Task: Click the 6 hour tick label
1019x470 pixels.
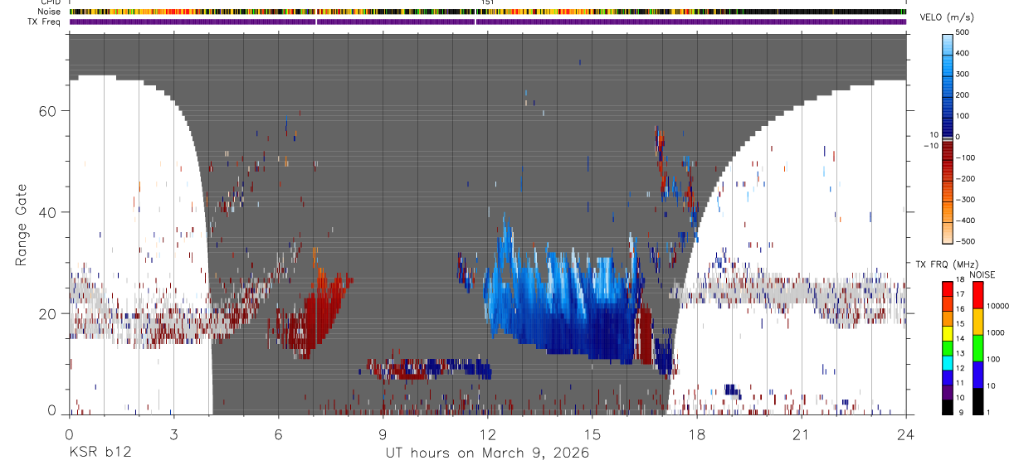Action: (x=278, y=434)
